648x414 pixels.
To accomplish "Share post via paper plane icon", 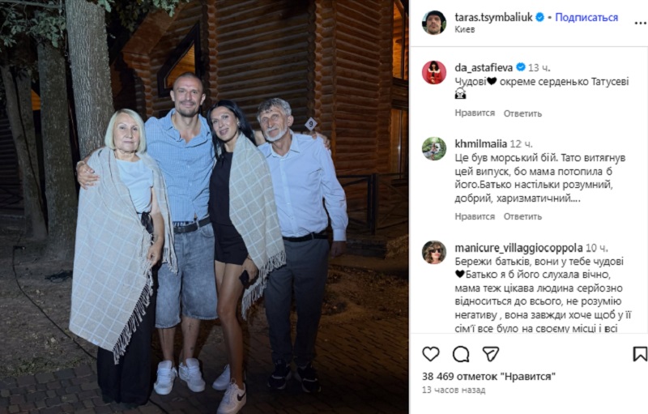I will 491,354.
